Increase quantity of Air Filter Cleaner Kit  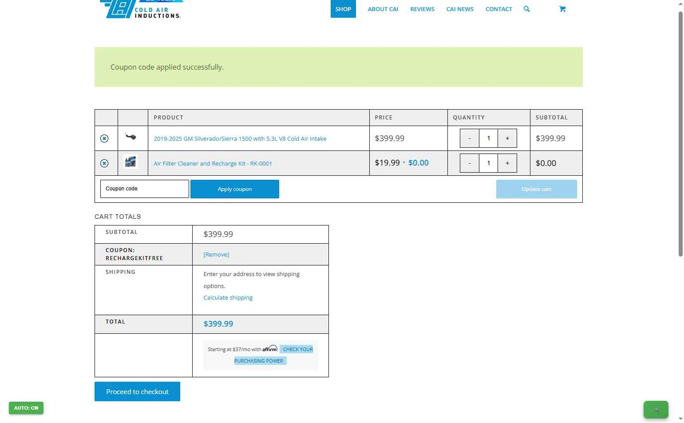(x=507, y=163)
